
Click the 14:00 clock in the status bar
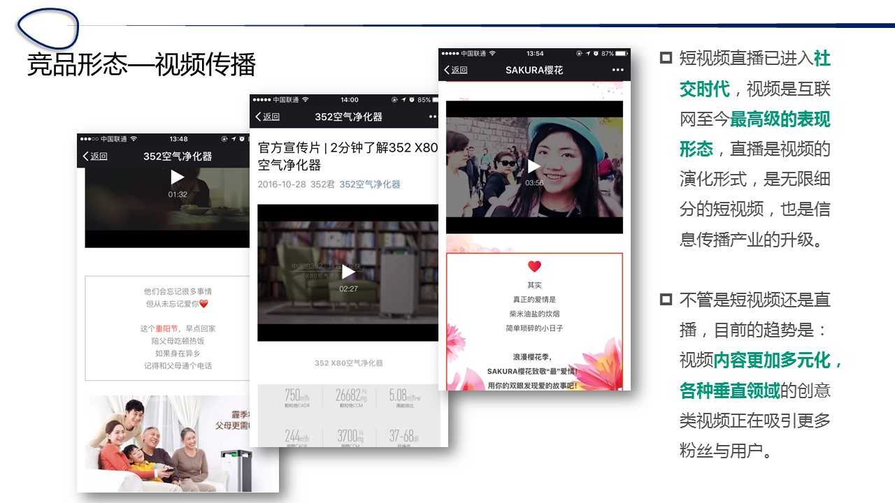[x=350, y=100]
